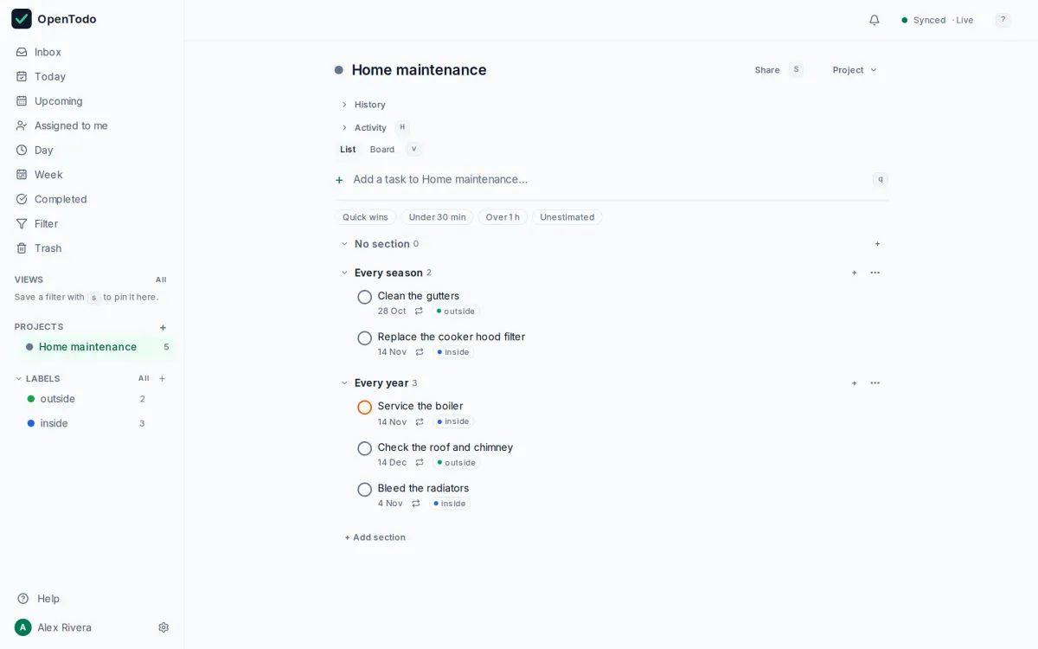
Task: Share the Home maintenance project
Action: (x=767, y=70)
